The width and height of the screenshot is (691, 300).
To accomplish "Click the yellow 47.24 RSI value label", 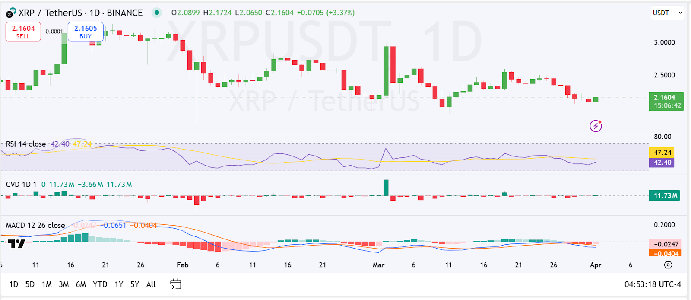I will pos(662,153).
